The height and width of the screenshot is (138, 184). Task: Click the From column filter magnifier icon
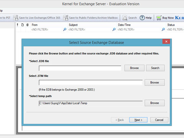(x=65, y=30)
